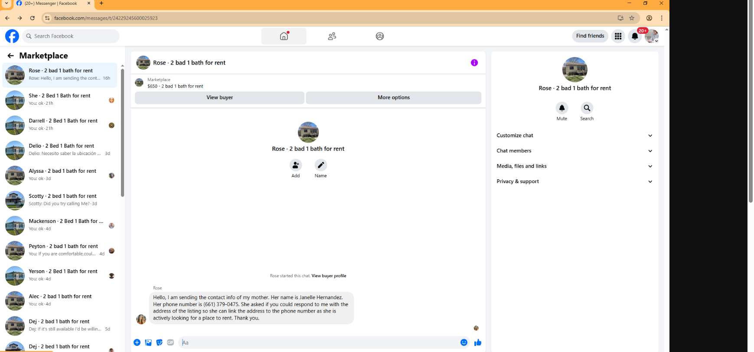This screenshot has width=754, height=352.
Task: Open the Rose 2 bad 1 bath conversation
Action: pyautogui.click(x=60, y=75)
